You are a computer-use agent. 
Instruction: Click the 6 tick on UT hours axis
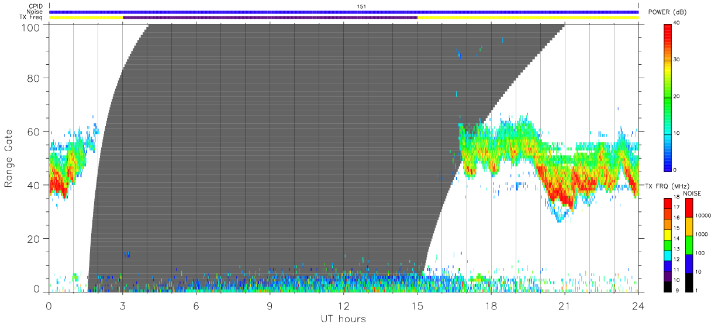coord(196,305)
